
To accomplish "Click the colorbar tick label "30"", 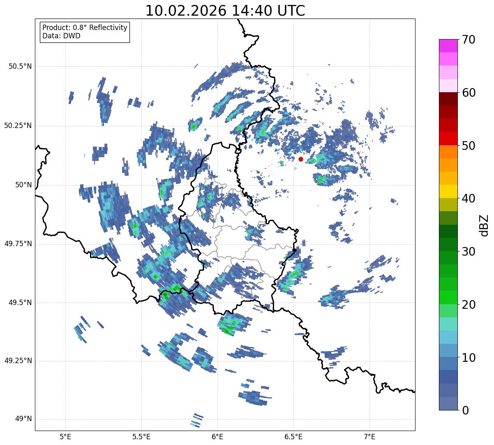I will coord(468,252).
